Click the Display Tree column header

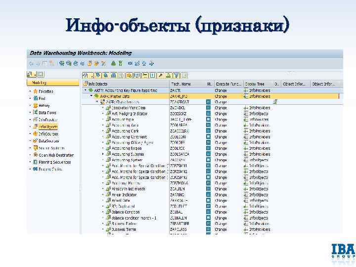click(x=258, y=84)
